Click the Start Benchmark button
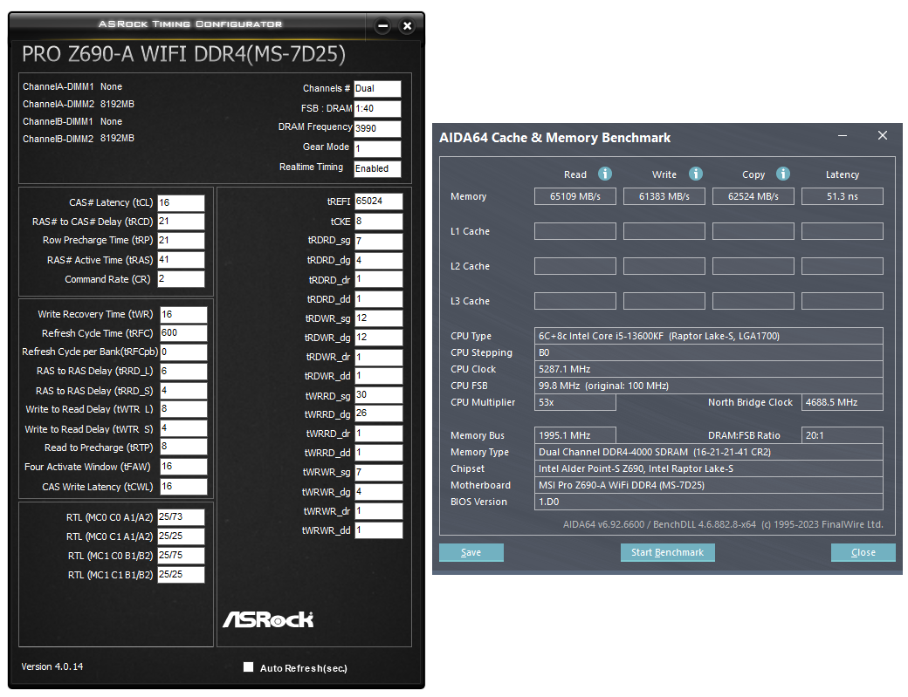Screen dimensions: 908x697 click(x=668, y=552)
